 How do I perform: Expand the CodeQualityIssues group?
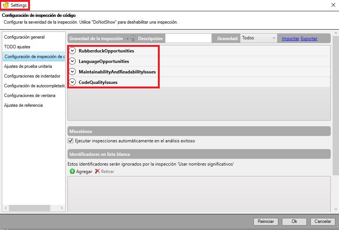[72, 82]
